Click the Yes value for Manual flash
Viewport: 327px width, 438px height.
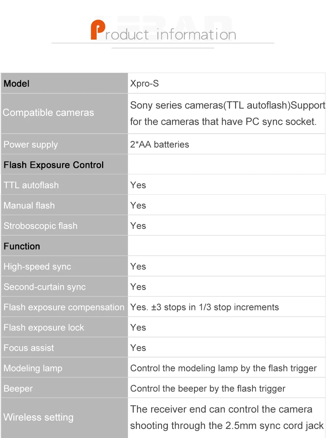pyautogui.click(x=138, y=206)
